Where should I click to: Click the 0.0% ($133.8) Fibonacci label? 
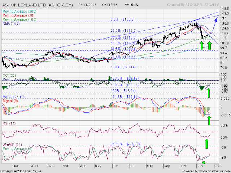tap(123, 19)
